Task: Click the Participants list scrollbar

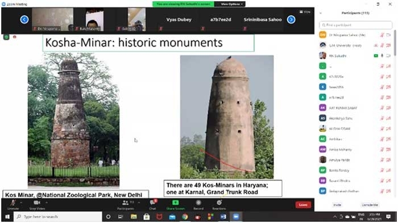Action: (395, 43)
